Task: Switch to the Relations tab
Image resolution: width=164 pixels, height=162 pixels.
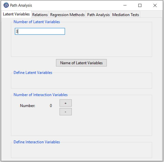Action: [40, 15]
